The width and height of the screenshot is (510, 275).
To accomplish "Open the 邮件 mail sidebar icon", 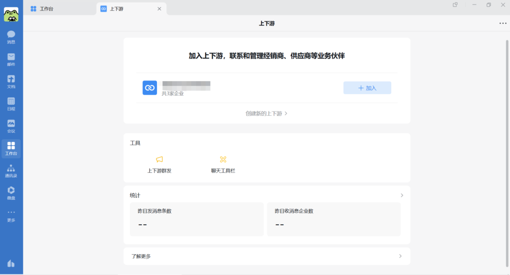I will 11,59.
